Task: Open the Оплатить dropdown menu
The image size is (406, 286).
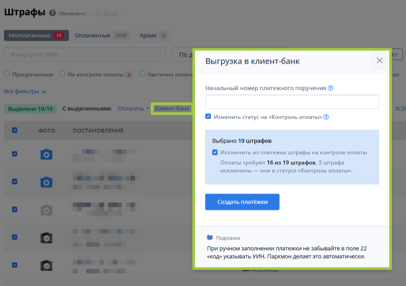Action: (x=133, y=108)
